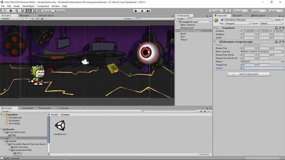The height and width of the screenshot is (160, 285).
Task: Select the Hand tool in the toolbar
Action: coord(5,11)
